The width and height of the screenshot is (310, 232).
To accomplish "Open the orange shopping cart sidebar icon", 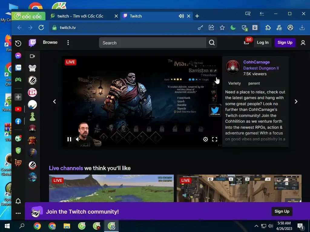I will pos(18,163).
